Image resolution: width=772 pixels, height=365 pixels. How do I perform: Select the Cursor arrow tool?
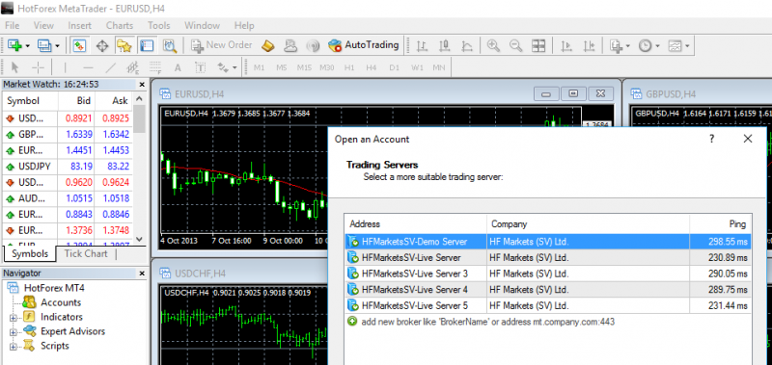click(x=14, y=67)
